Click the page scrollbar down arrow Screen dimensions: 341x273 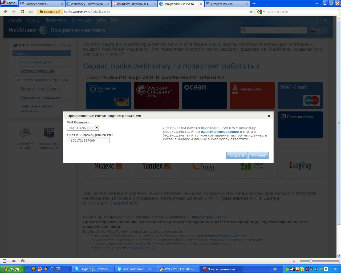point(339,256)
